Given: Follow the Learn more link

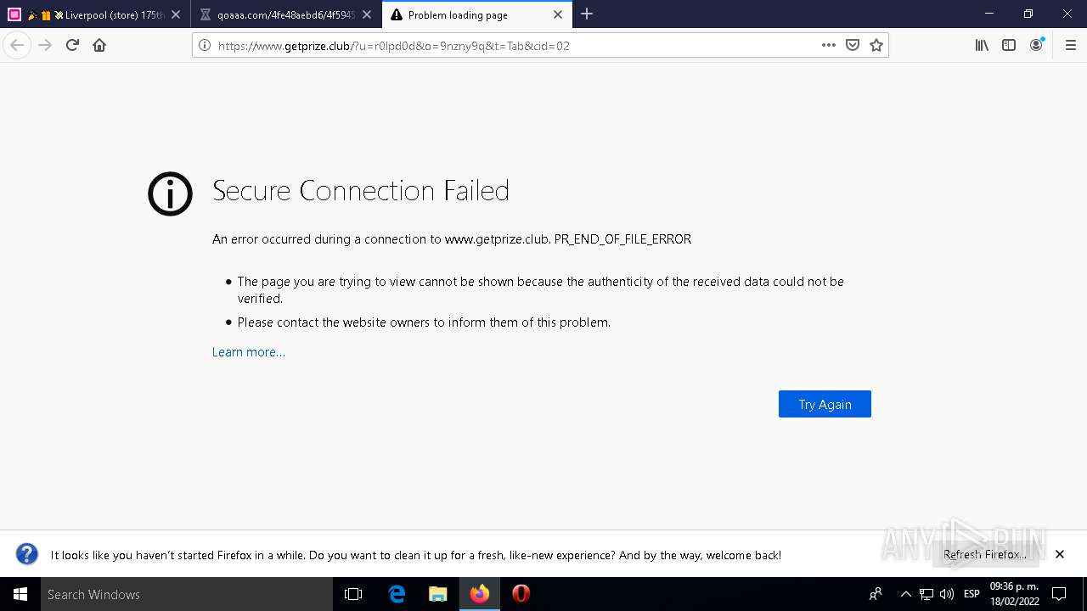Looking at the screenshot, I should [248, 352].
